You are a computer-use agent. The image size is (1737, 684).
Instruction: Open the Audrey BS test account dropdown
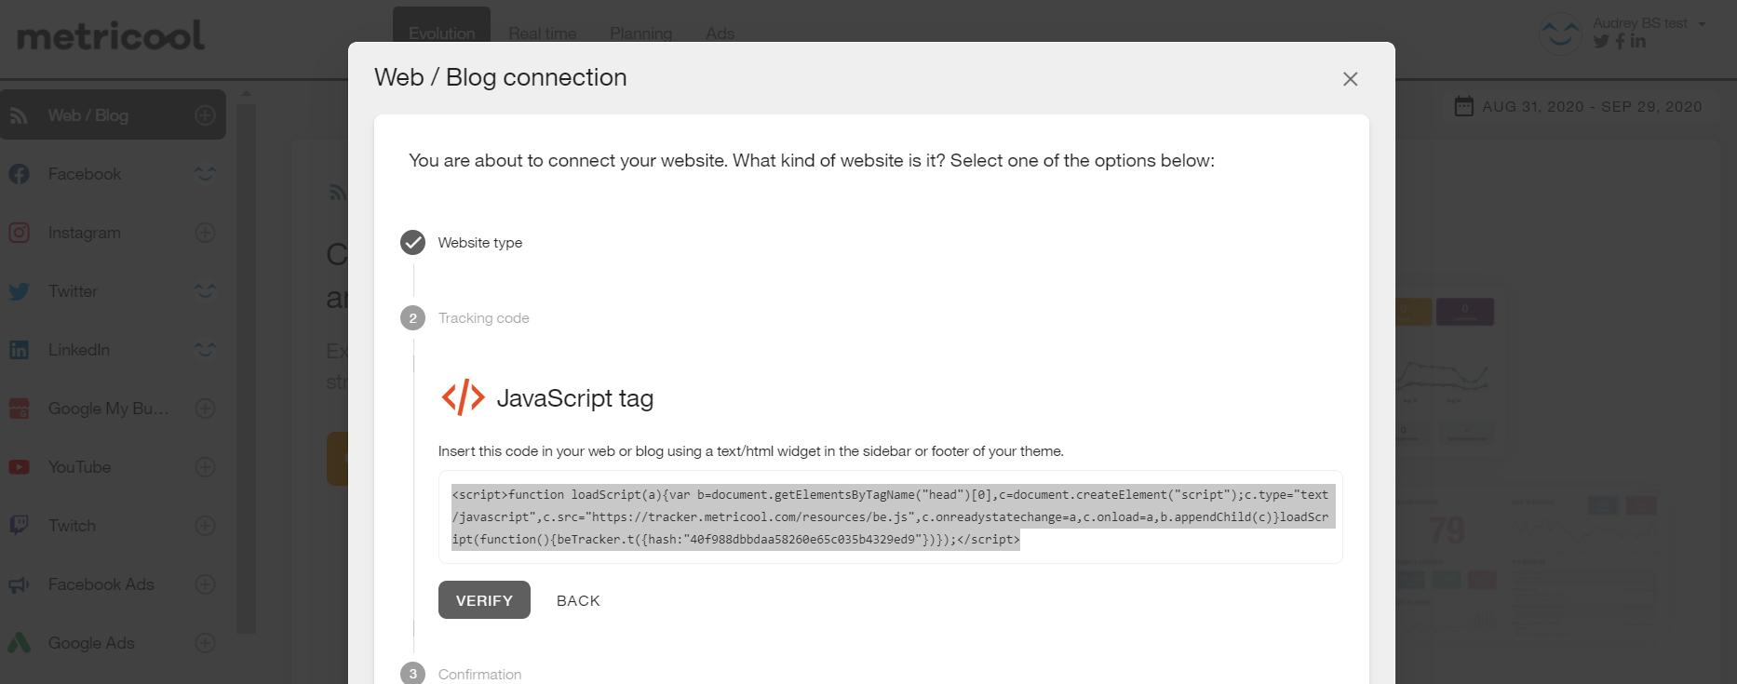pyautogui.click(x=1649, y=24)
